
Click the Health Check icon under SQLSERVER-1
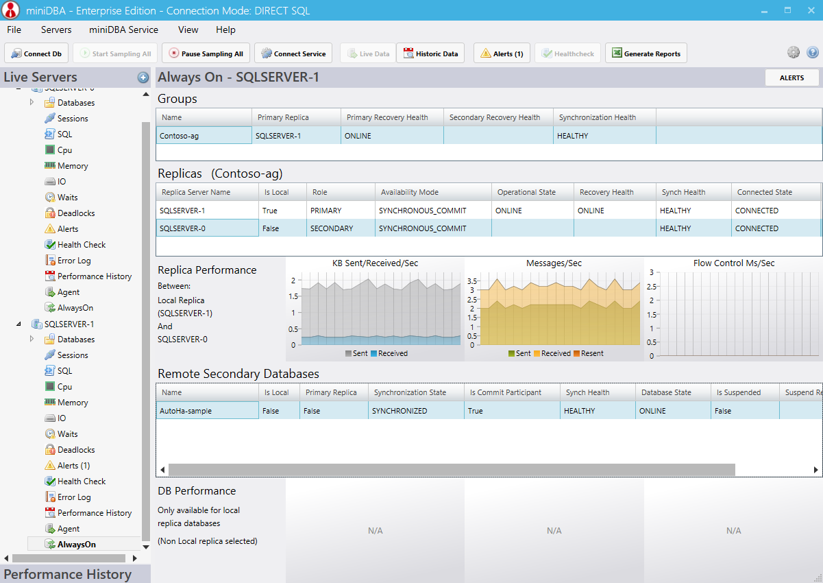[50, 481]
